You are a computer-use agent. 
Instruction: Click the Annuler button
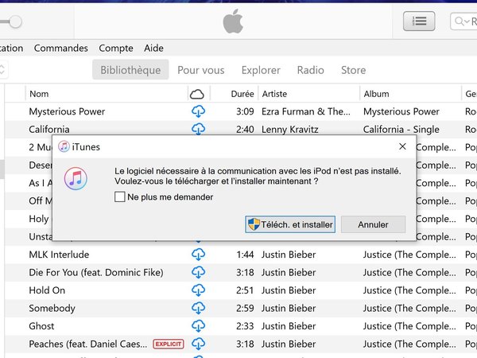click(374, 224)
